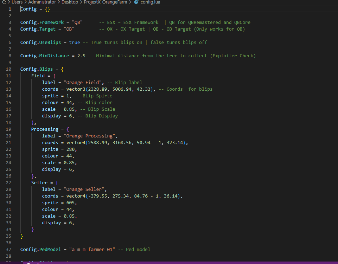338x264 pixels.
Task: Click the "Blip color" comment
Action: click(x=95, y=103)
